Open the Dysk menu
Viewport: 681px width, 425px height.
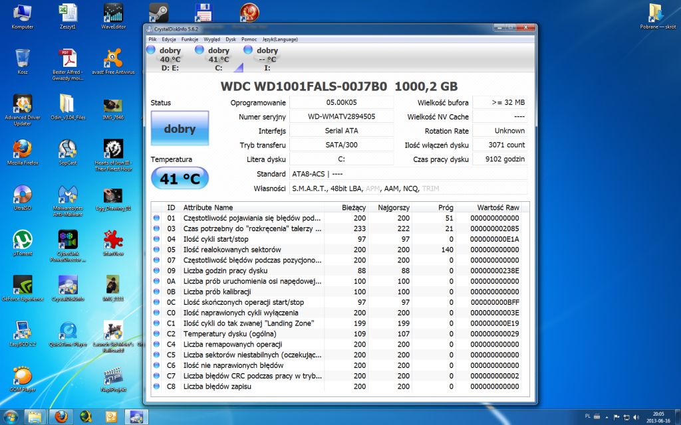[231, 39]
